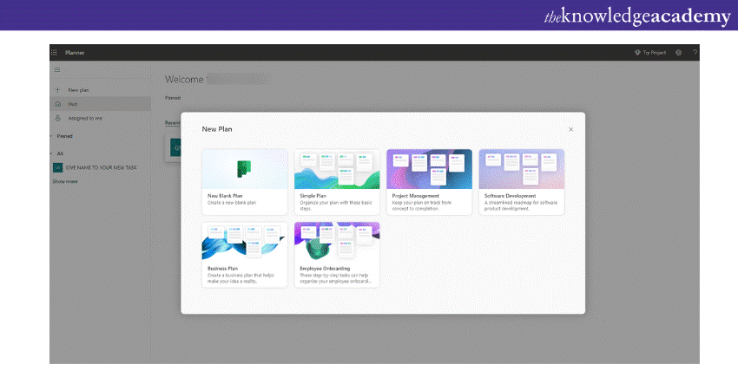
Task: Open the Employee Onboarding template
Action: [x=337, y=254]
